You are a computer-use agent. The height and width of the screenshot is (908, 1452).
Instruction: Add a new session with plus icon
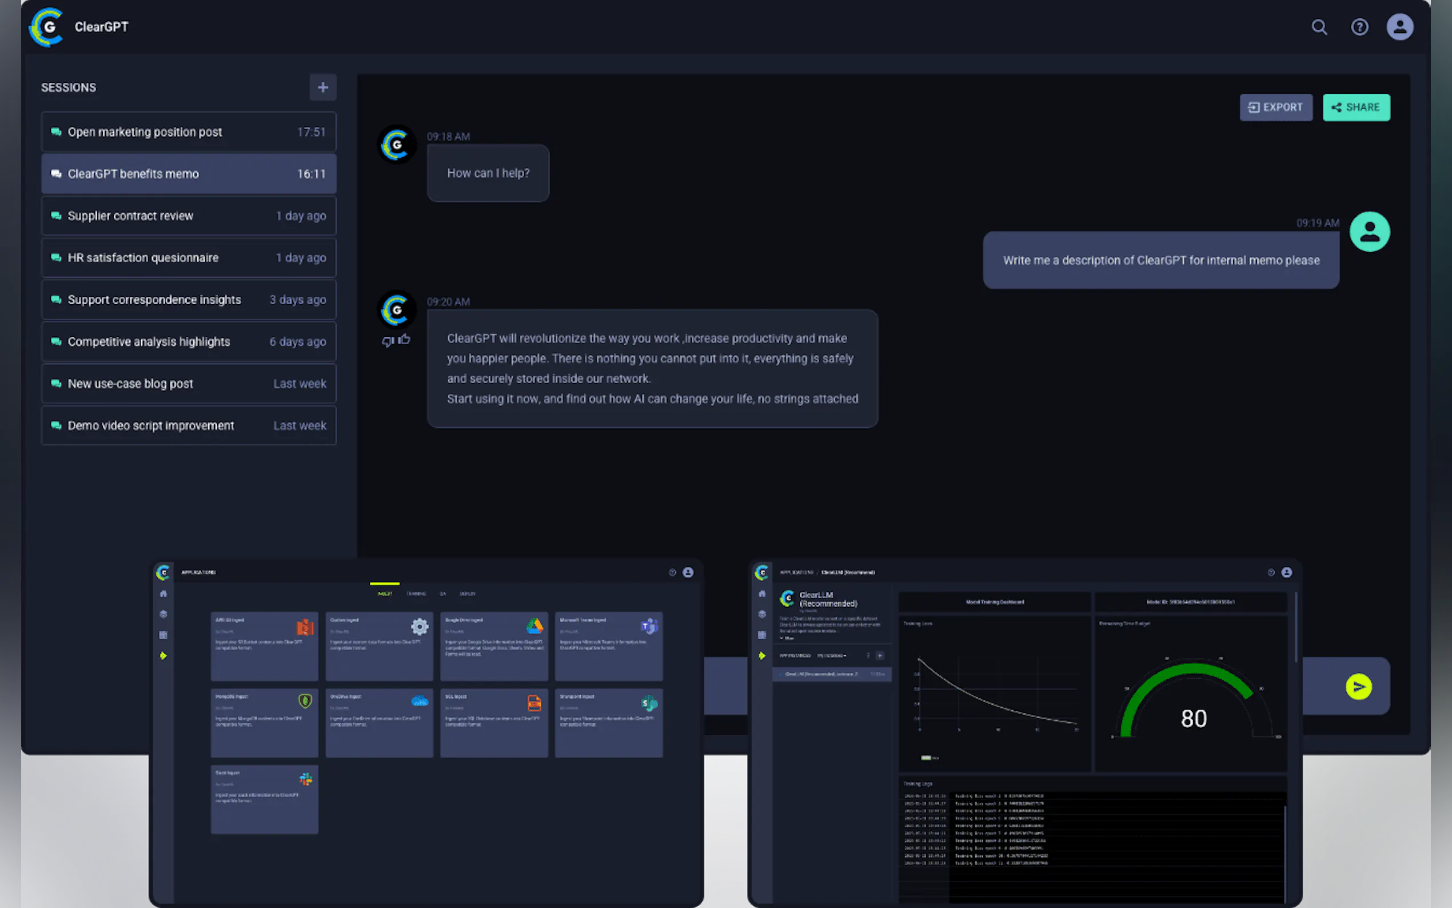click(x=322, y=87)
